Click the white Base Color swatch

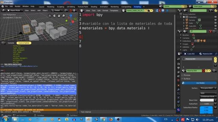point(207,100)
